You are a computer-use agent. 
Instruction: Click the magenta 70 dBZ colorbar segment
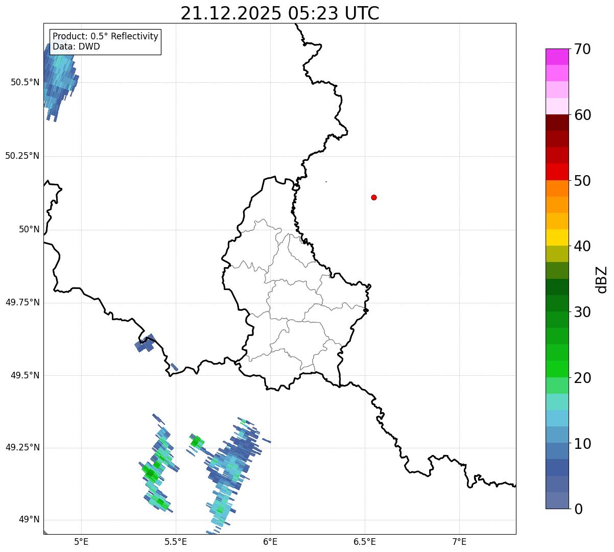pyautogui.click(x=557, y=57)
